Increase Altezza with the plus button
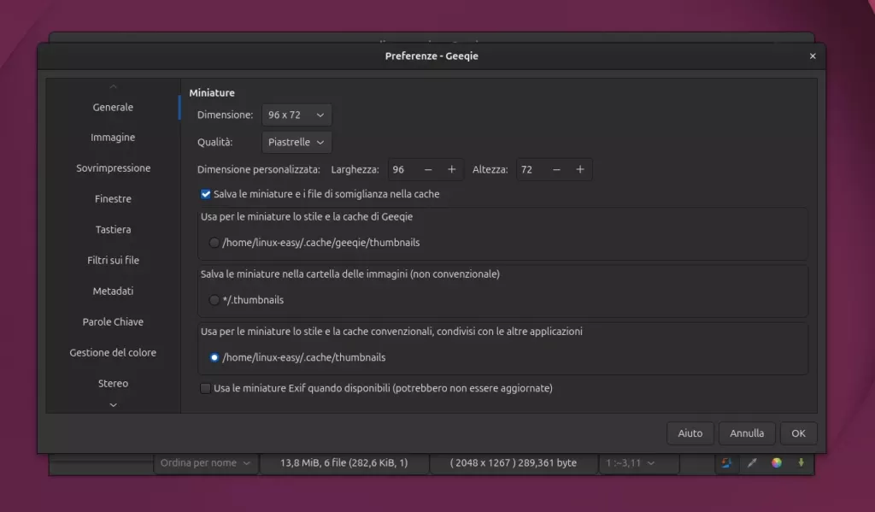Screen dimensions: 875x512 point(580,170)
